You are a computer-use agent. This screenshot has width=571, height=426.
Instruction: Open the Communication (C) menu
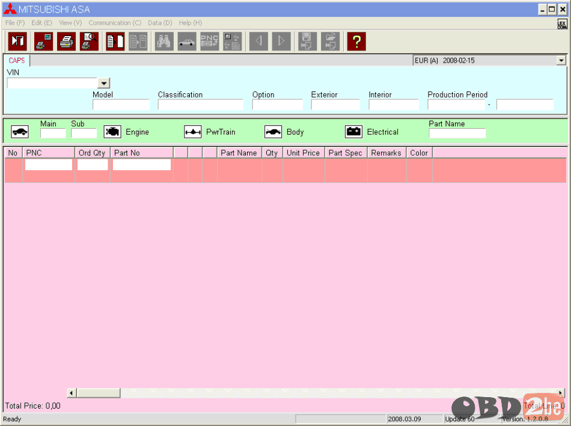115,23
